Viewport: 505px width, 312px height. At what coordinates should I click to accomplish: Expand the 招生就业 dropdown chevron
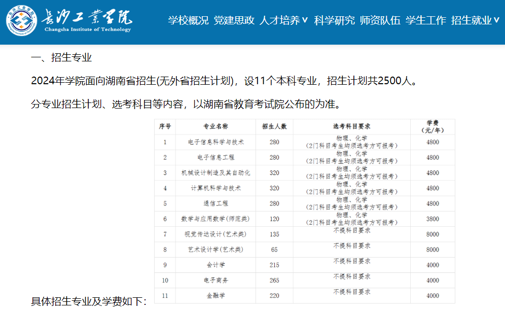(496, 21)
